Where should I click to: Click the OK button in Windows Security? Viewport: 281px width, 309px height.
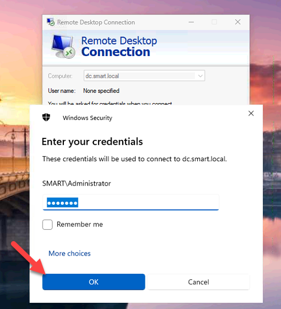point(93,282)
